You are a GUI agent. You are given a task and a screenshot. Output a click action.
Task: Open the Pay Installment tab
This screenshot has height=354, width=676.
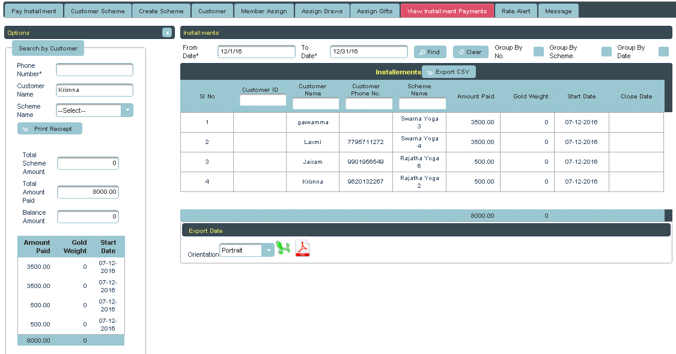point(34,11)
